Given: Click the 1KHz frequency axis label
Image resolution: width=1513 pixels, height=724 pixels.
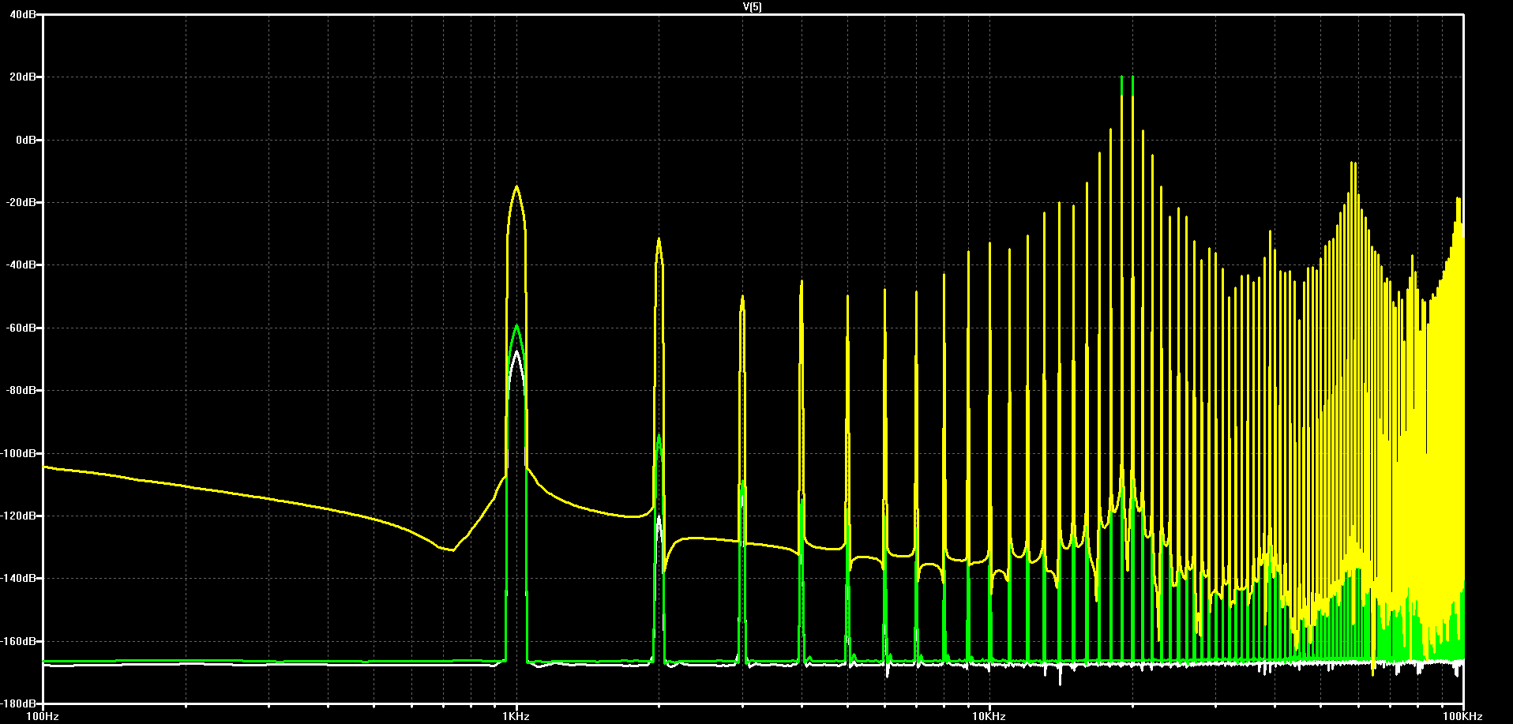Looking at the screenshot, I should click(x=516, y=717).
